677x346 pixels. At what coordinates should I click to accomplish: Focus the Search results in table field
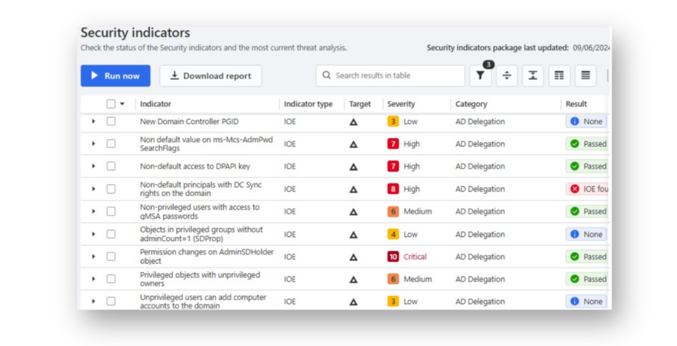390,75
